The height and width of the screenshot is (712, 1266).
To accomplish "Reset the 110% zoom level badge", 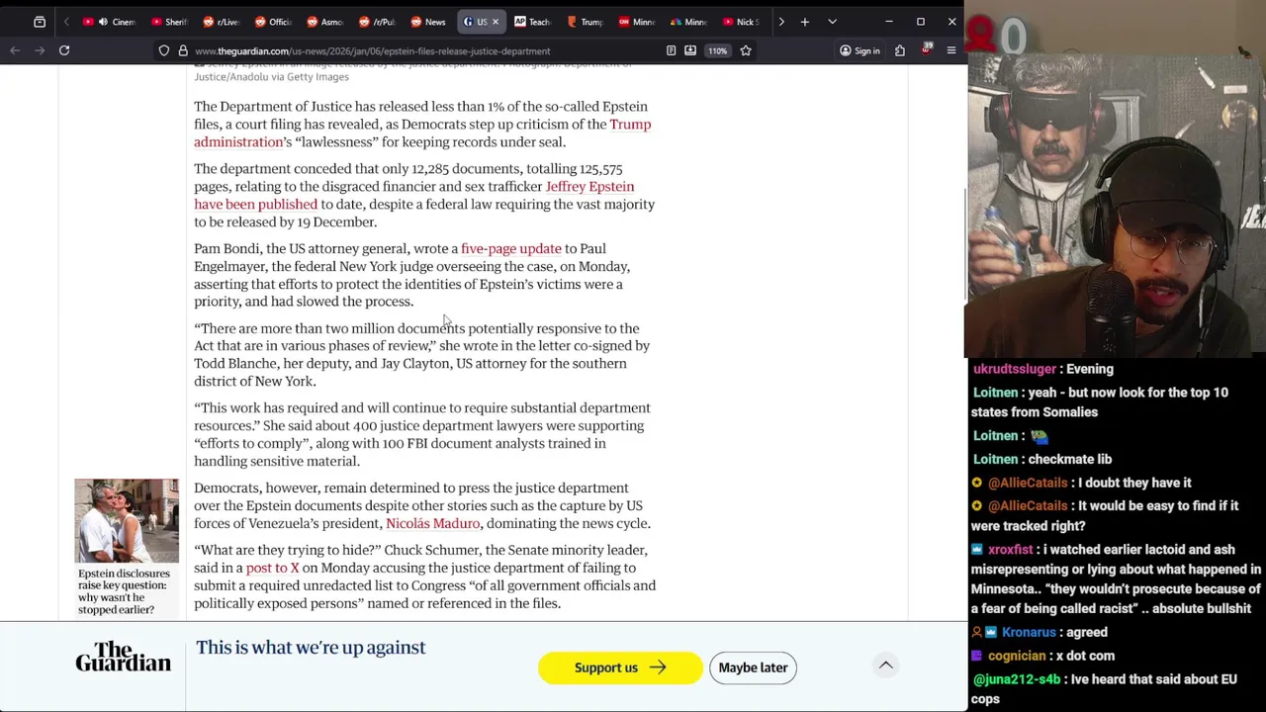I will pyautogui.click(x=718, y=50).
